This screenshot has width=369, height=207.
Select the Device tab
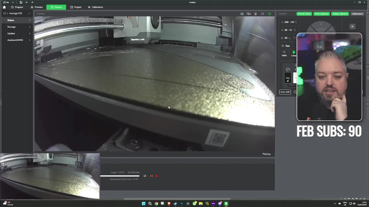pyautogui.click(x=56, y=7)
